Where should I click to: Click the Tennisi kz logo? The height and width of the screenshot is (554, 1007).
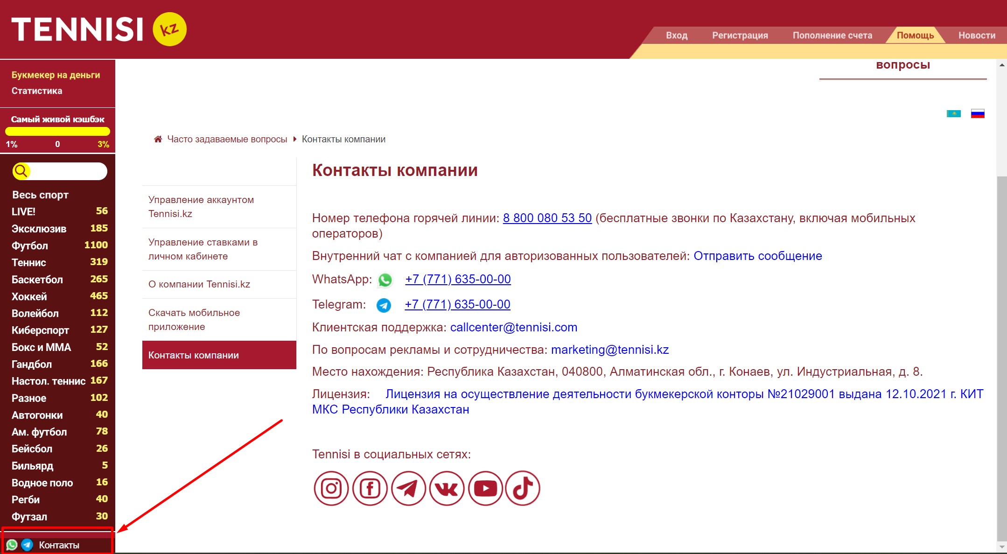point(99,29)
